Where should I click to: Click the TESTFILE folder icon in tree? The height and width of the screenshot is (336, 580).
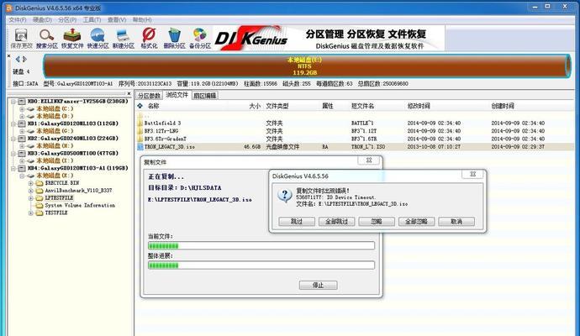point(40,213)
